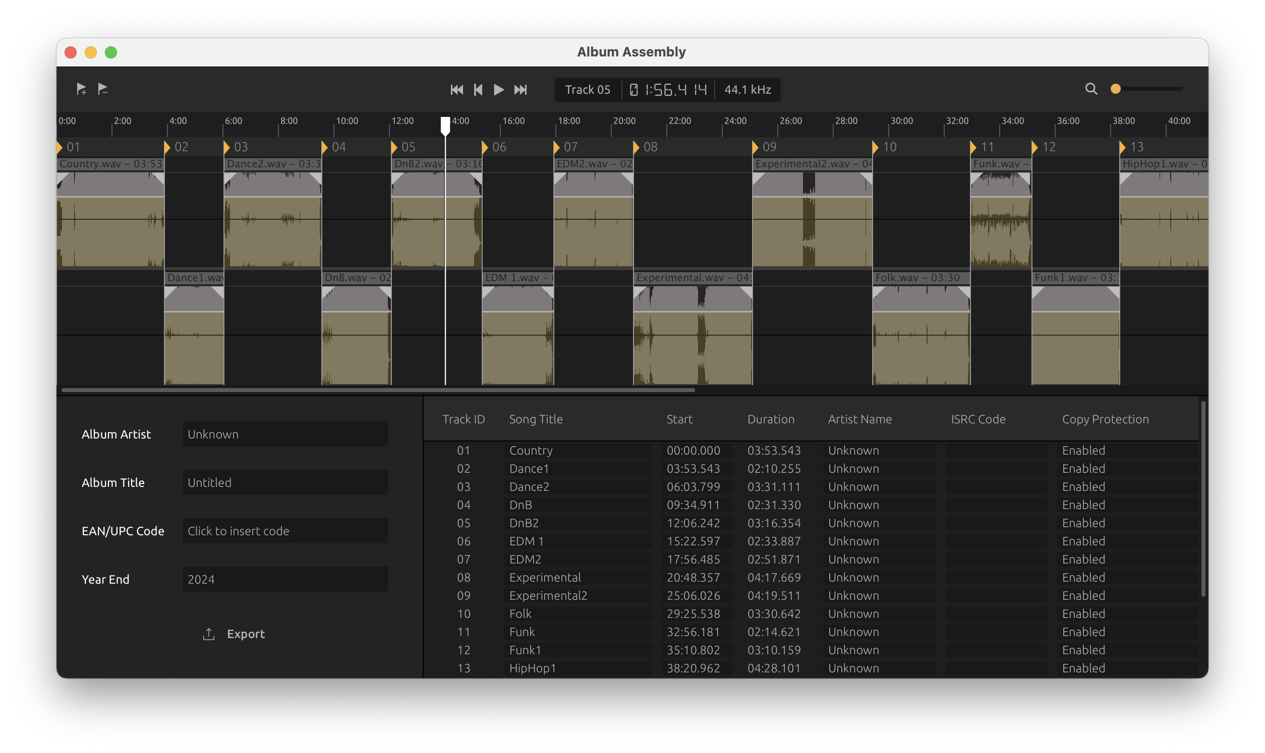Screen dimensions: 1265x753
Task: Click the remove track marker flag icon
Action: point(102,89)
